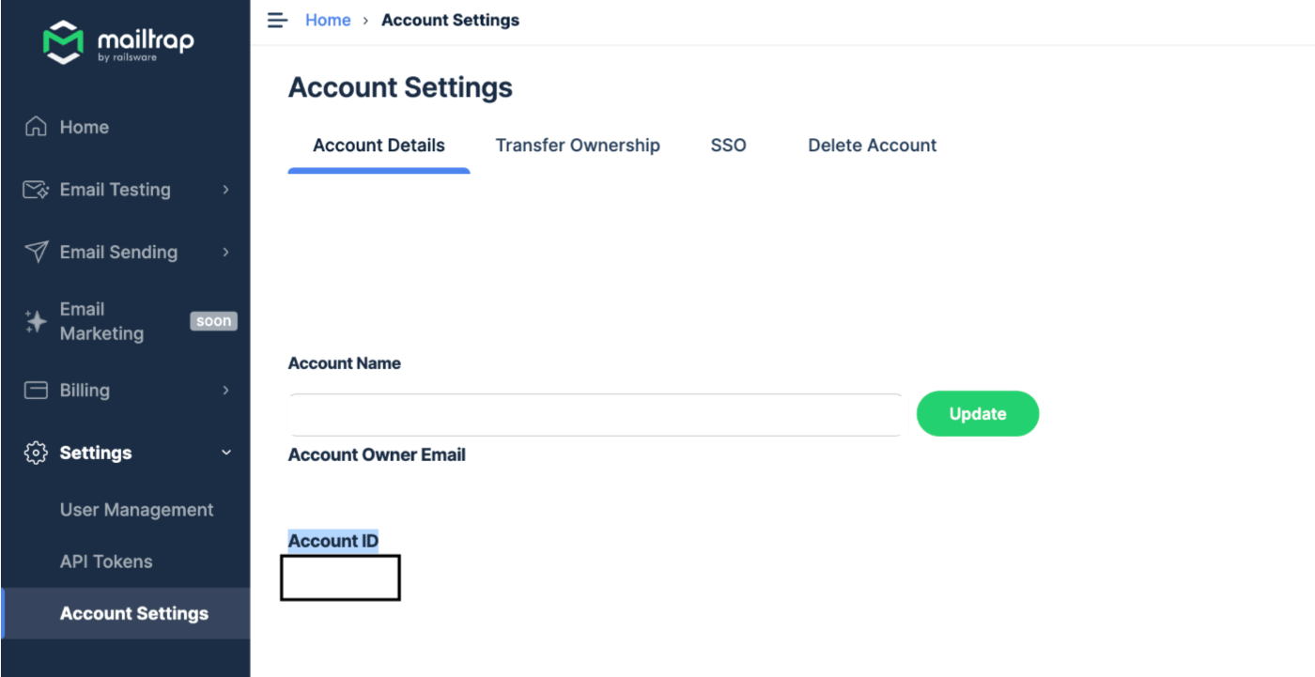Screen dimensions: 1315x677
Task: Click the Email Sending paper plane icon
Action: [x=36, y=252]
